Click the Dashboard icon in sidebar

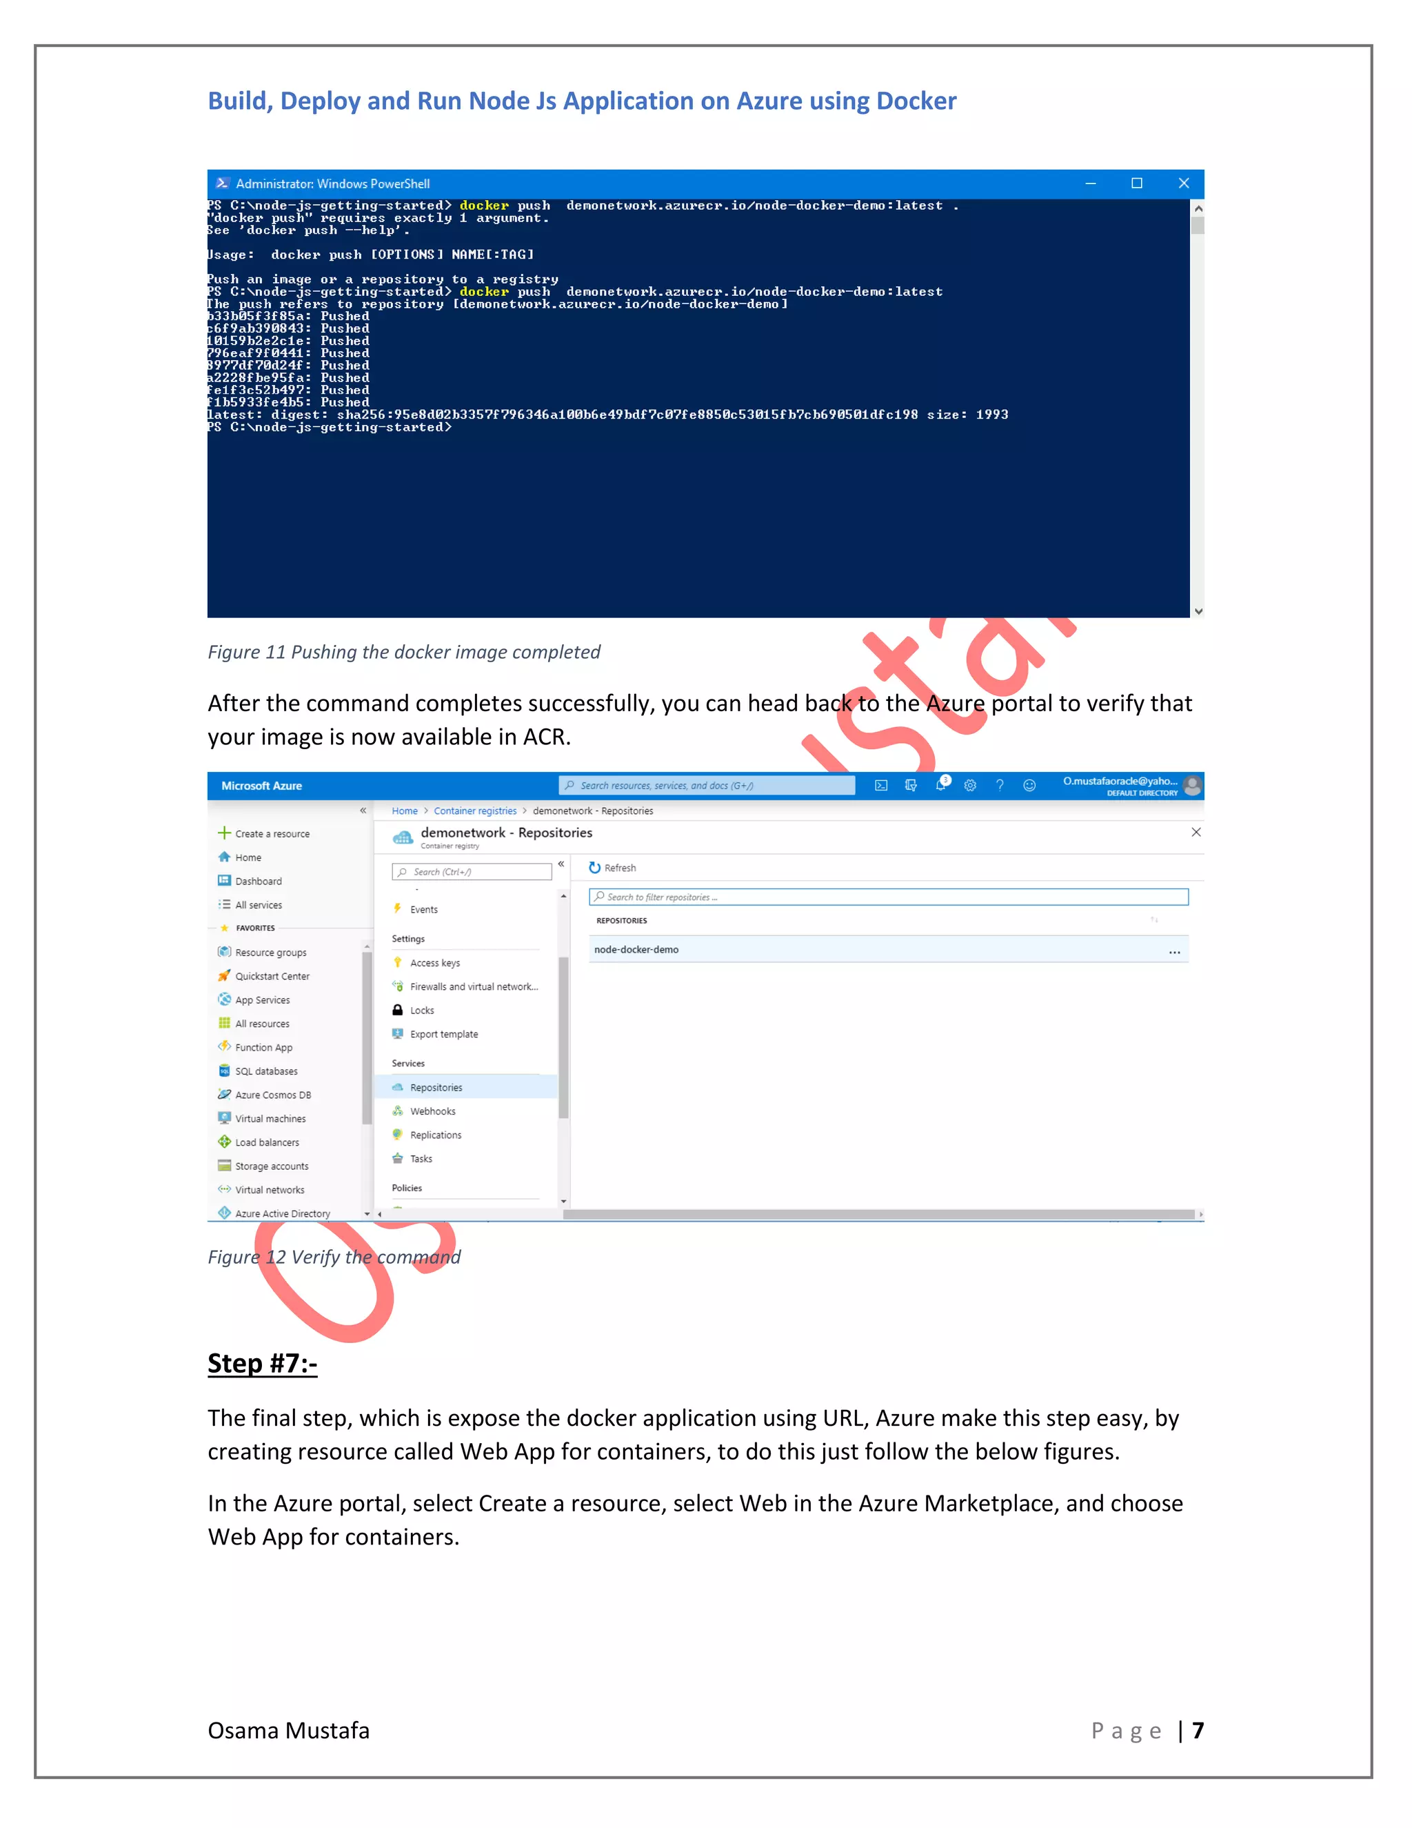click(224, 880)
